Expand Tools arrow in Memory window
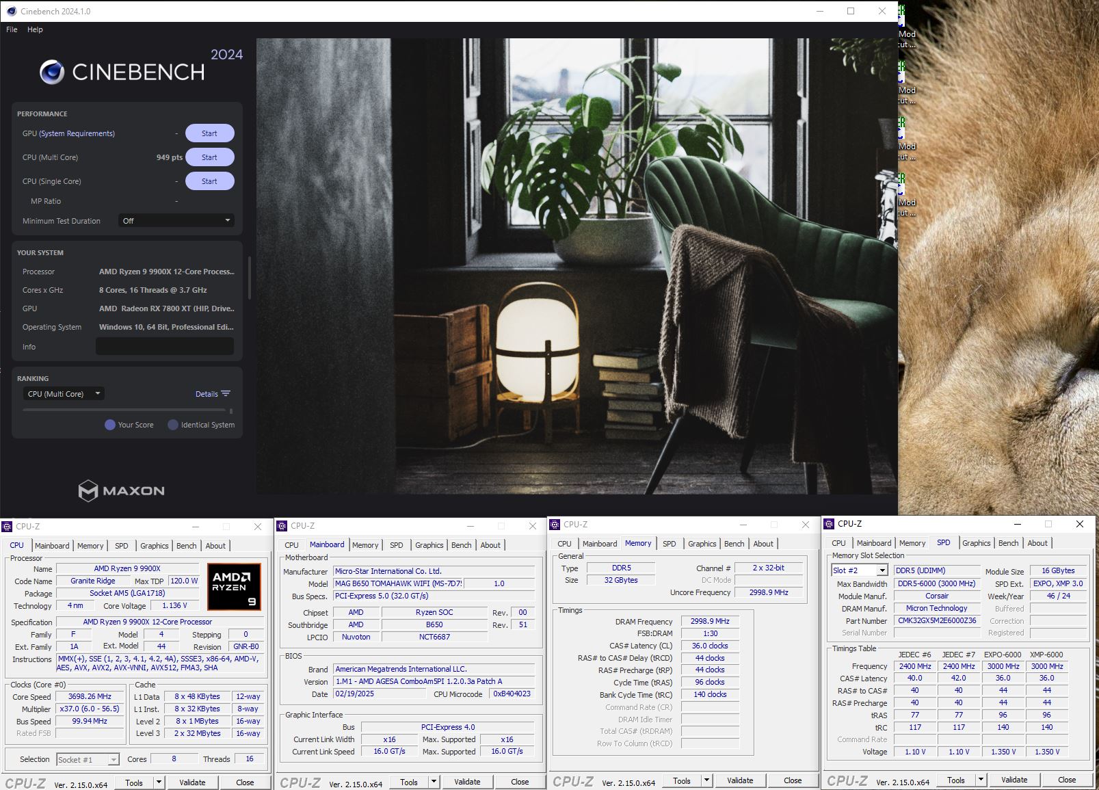Viewport: 1099px width, 790px height. pos(706,780)
